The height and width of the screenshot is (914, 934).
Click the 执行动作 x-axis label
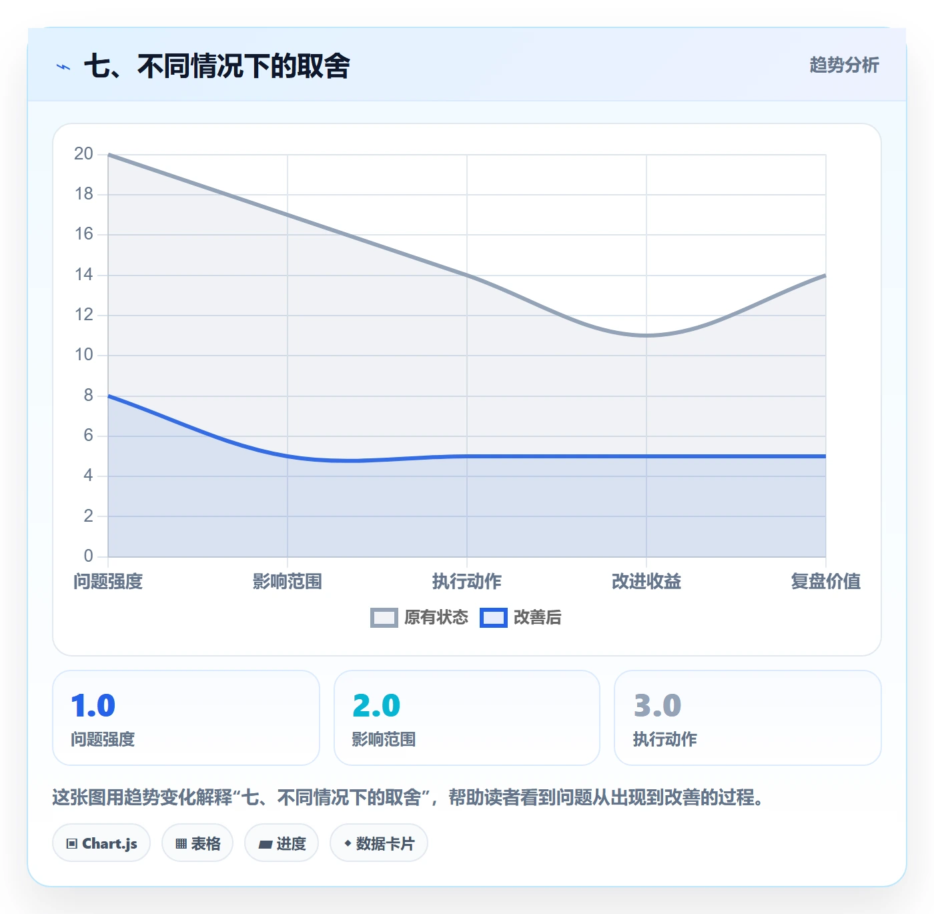coord(467,582)
